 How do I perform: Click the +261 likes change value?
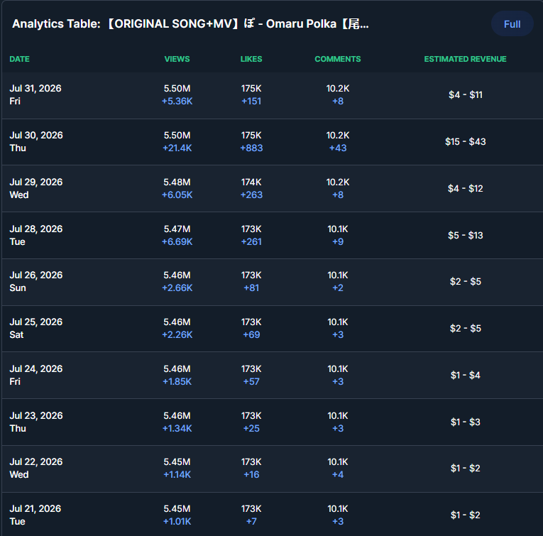coord(251,241)
